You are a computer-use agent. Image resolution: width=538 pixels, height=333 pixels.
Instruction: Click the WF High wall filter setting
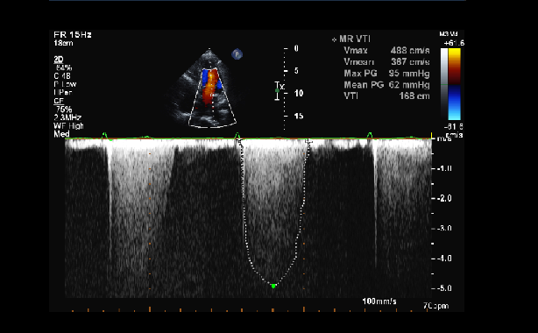(68, 126)
